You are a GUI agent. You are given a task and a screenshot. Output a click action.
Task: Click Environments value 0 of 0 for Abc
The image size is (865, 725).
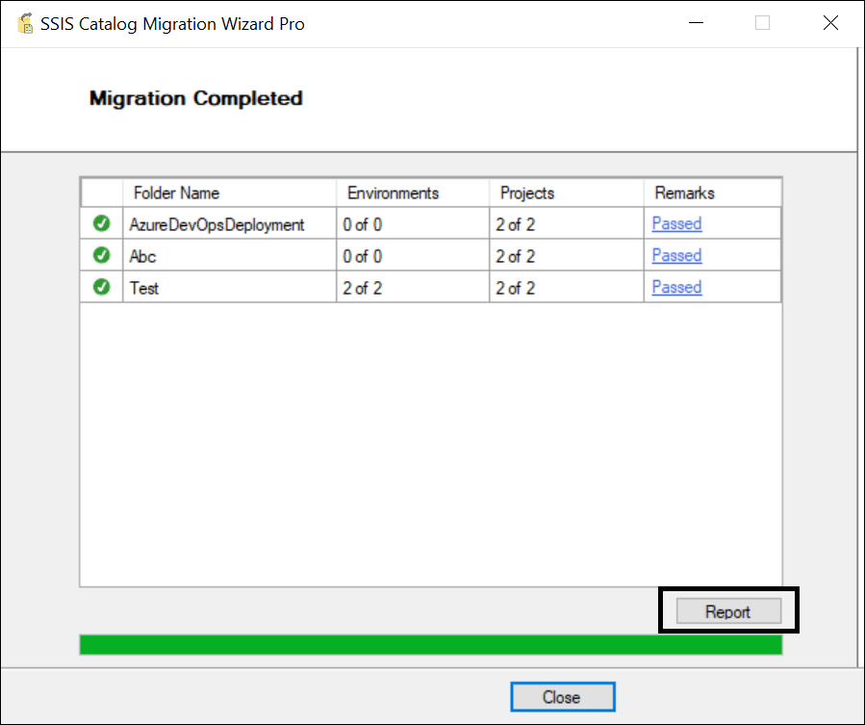(x=413, y=255)
